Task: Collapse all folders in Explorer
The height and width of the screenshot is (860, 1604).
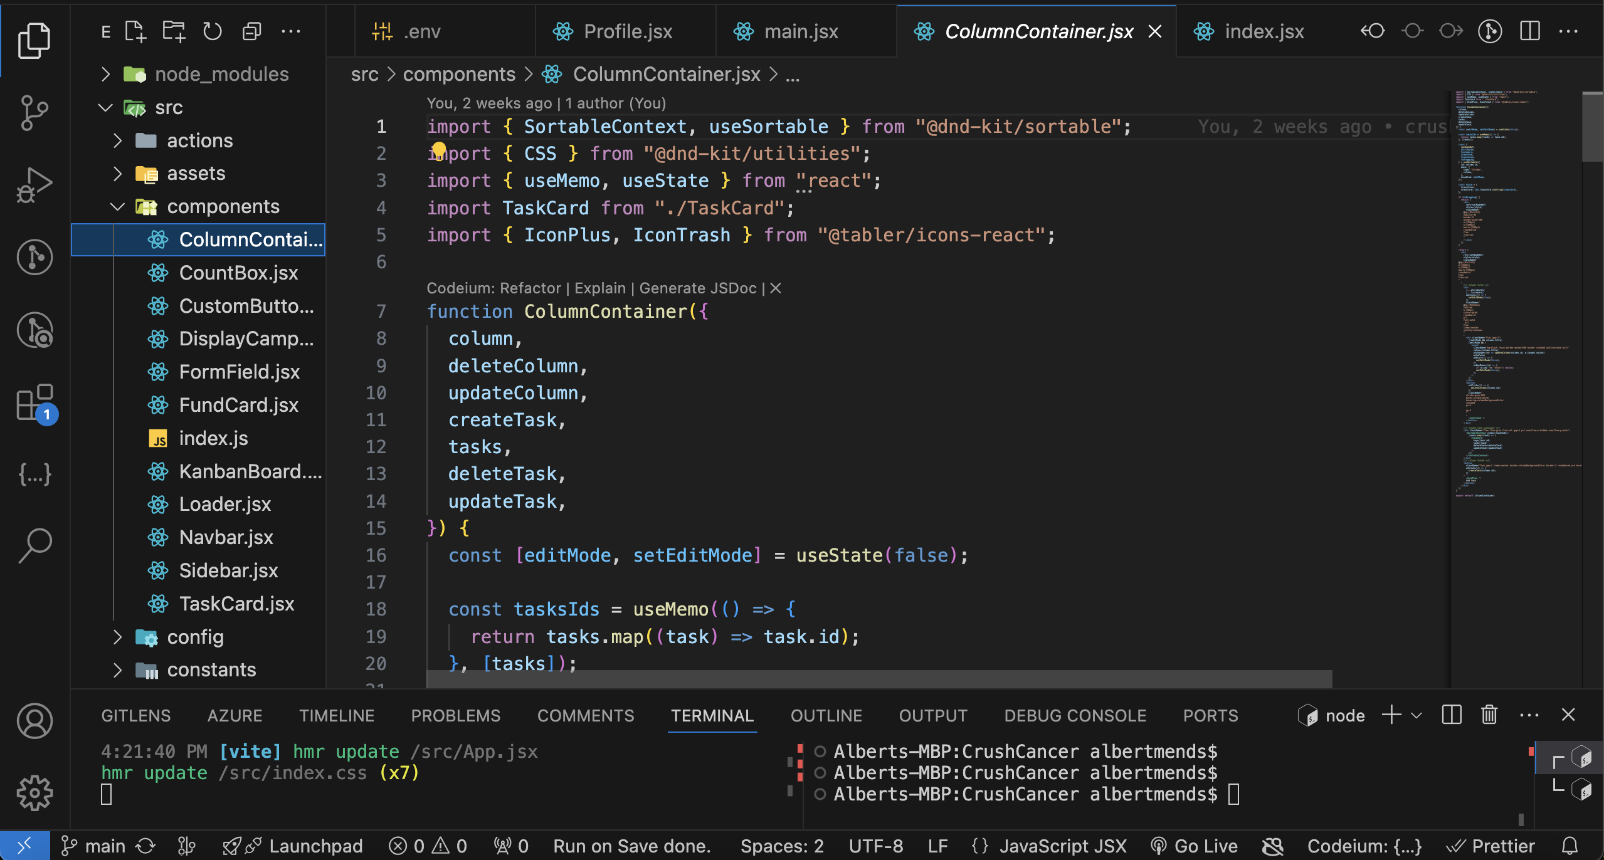Action: [x=251, y=31]
